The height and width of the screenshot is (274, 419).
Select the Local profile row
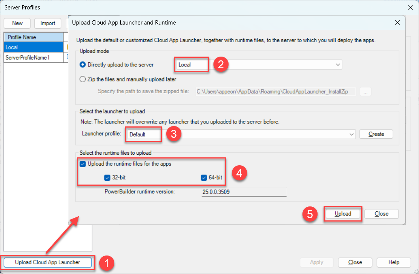pos(33,47)
